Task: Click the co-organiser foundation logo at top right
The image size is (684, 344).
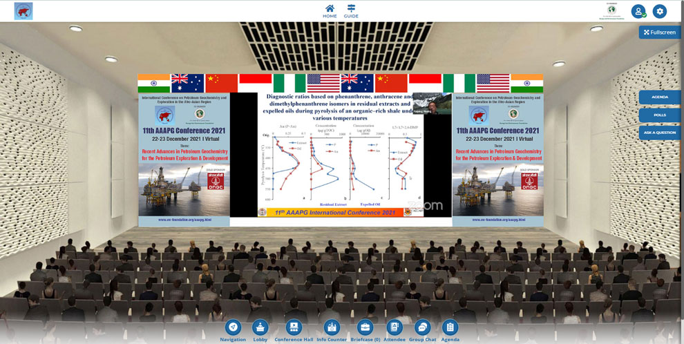Action: click(612, 11)
